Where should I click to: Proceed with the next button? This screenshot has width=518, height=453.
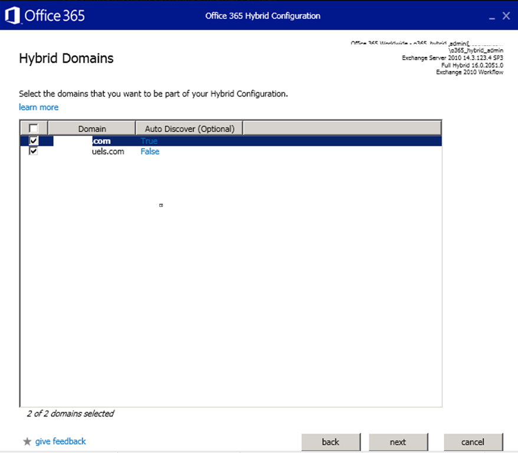[398, 442]
